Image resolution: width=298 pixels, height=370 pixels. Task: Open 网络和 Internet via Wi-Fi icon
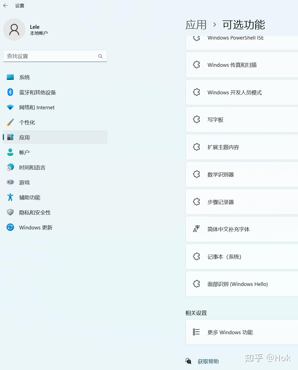tap(10, 107)
